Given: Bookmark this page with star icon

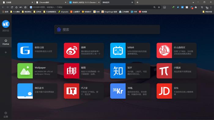Looking at the screenshot, I should pos(159,7).
